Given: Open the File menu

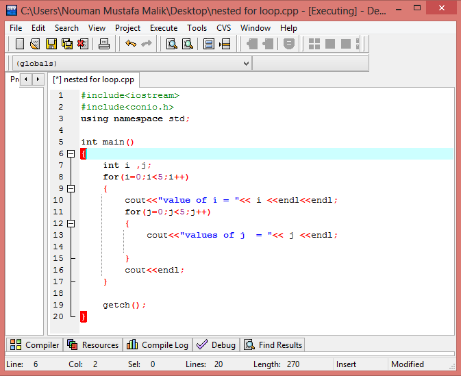Looking at the screenshot, I should pos(16,28).
